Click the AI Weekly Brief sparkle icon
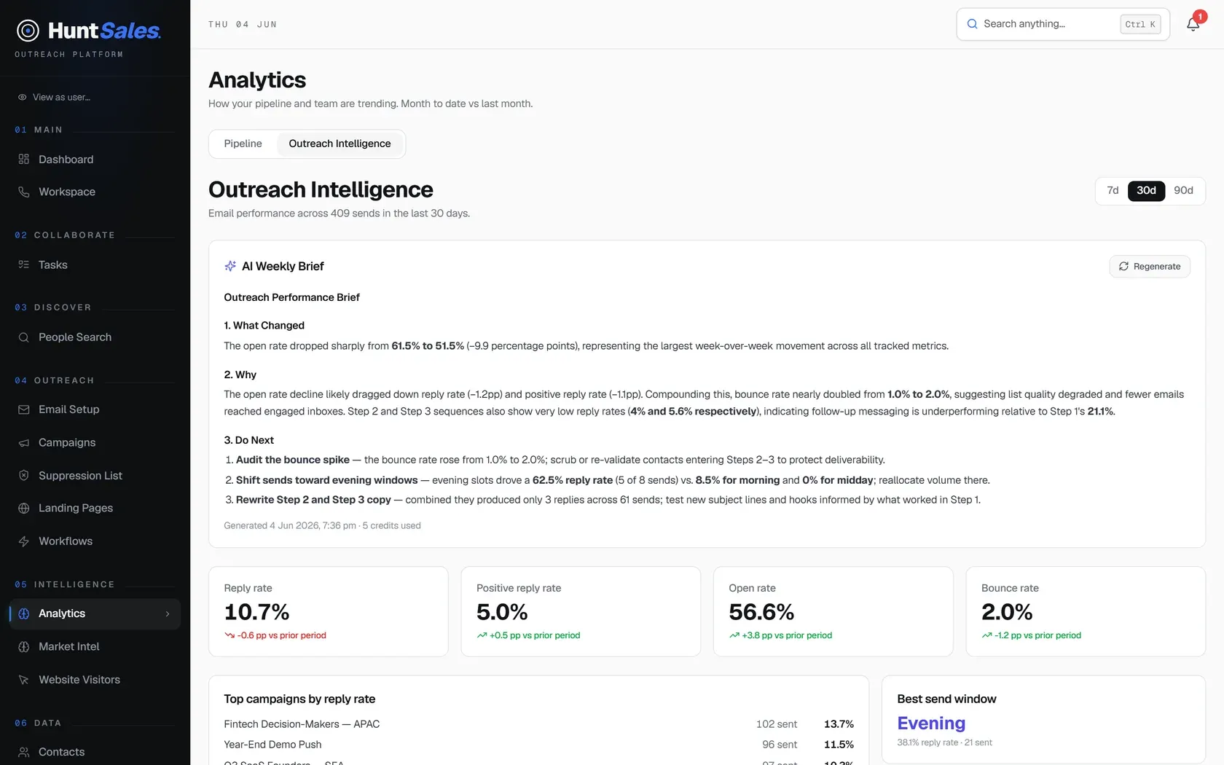Viewport: 1224px width, 765px height. tap(230, 266)
